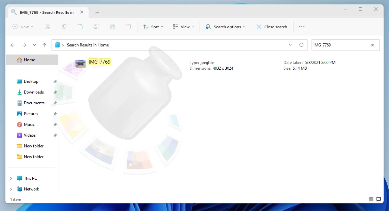Click the Paste clipboard icon
This screenshot has width=389, height=211.
(80, 27)
